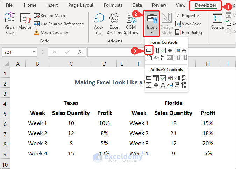The width and height of the screenshot is (236, 169).
Task: Select the Form Controls List Box icon
Action: [x=177, y=51]
